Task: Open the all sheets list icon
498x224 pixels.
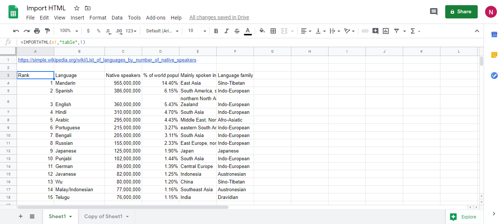Action: (x=32, y=216)
